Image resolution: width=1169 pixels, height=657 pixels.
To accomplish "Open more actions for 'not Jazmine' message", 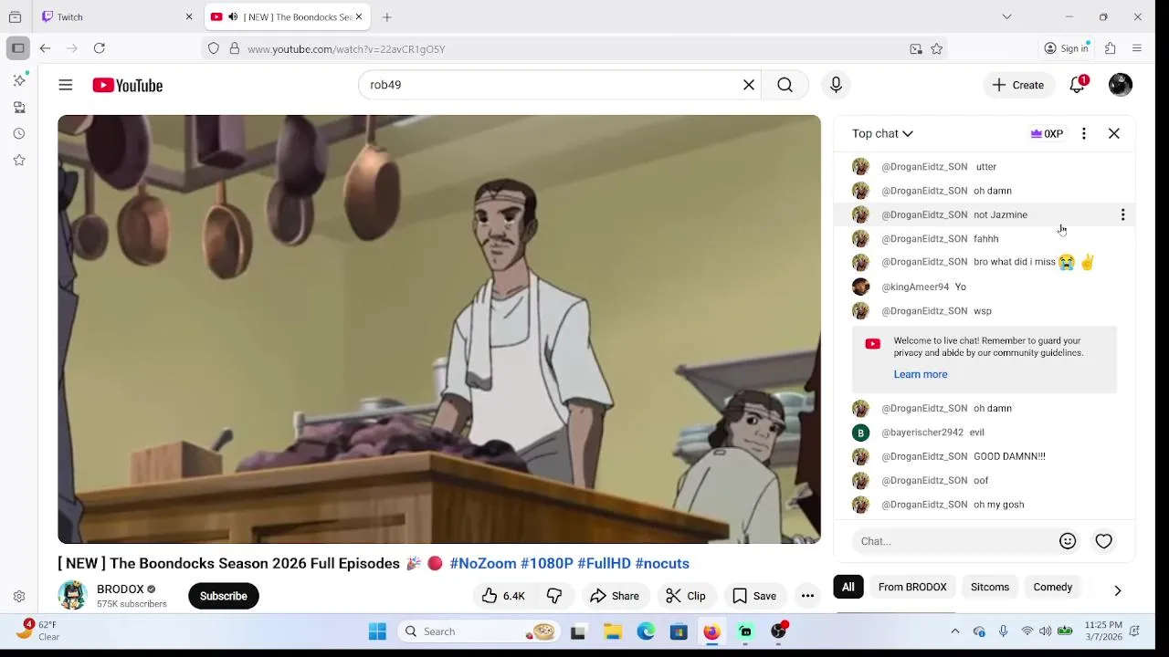I will (x=1122, y=214).
